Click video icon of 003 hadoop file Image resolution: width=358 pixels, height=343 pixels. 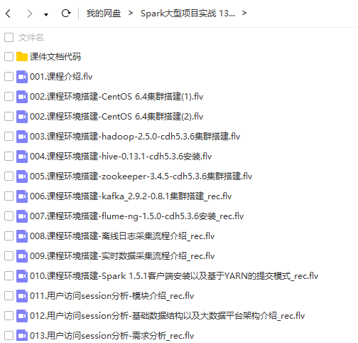tap(22, 137)
